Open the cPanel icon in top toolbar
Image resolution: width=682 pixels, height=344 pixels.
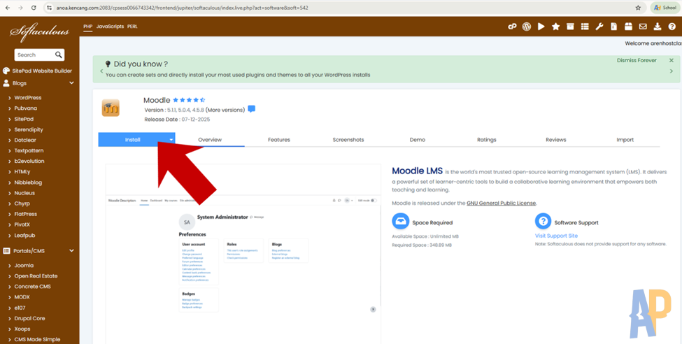tap(512, 27)
